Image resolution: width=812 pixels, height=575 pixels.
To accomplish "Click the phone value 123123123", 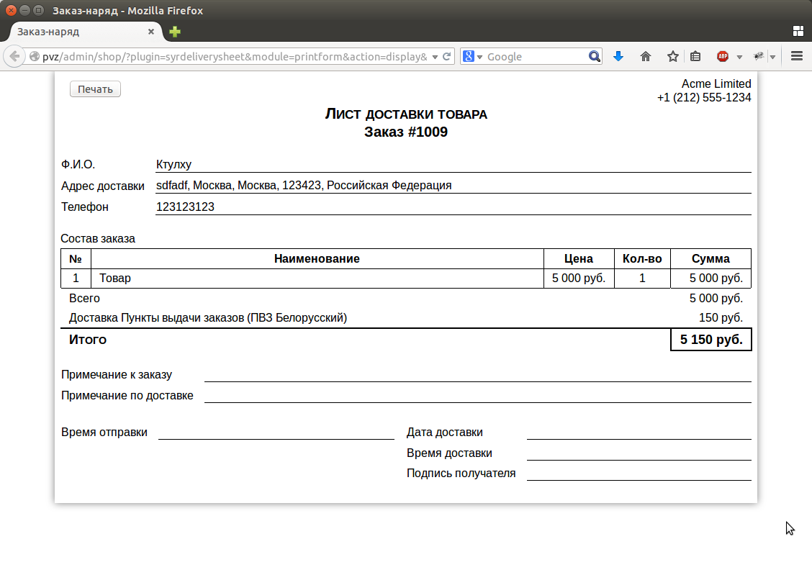I will (186, 207).
